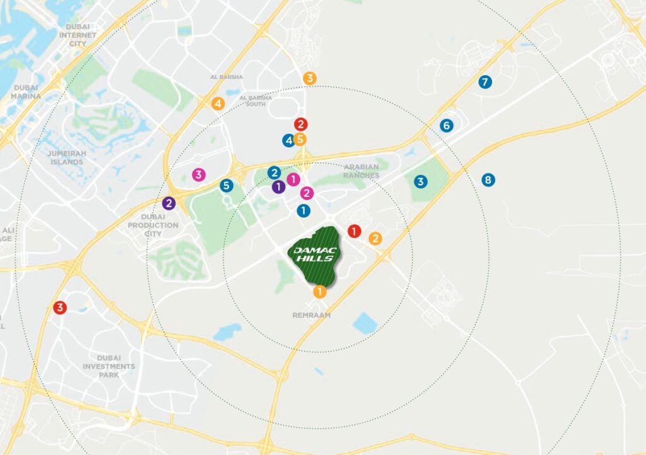646x455 pixels.
Task: Select orange marker 1 above Remraam
Action: tap(320, 292)
